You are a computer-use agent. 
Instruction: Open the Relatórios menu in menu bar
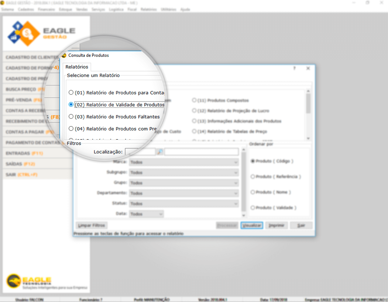click(149, 9)
